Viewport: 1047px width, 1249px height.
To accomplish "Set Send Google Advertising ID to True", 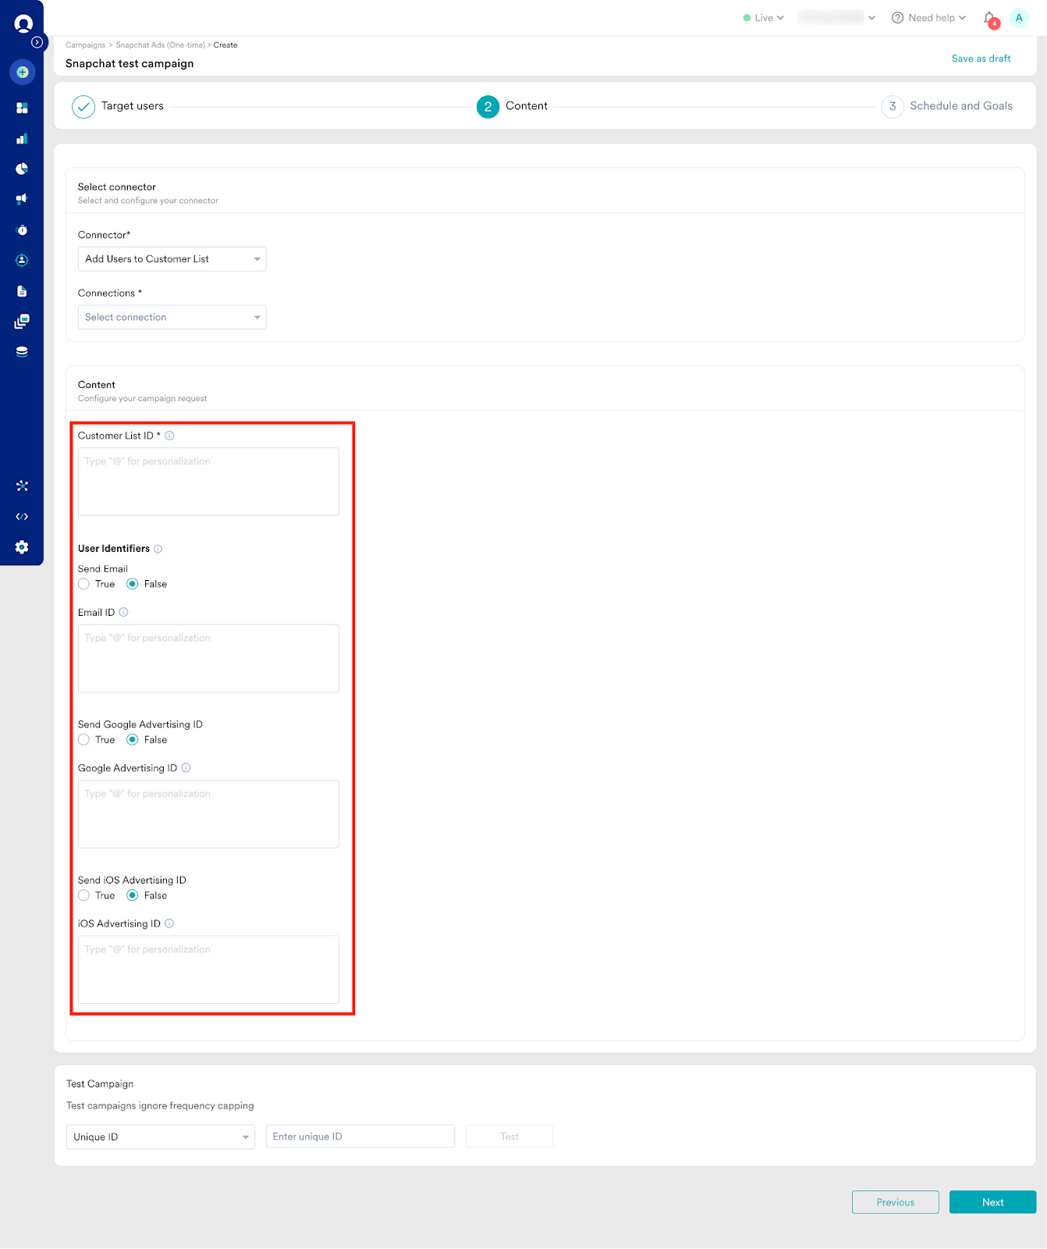I will (x=83, y=739).
